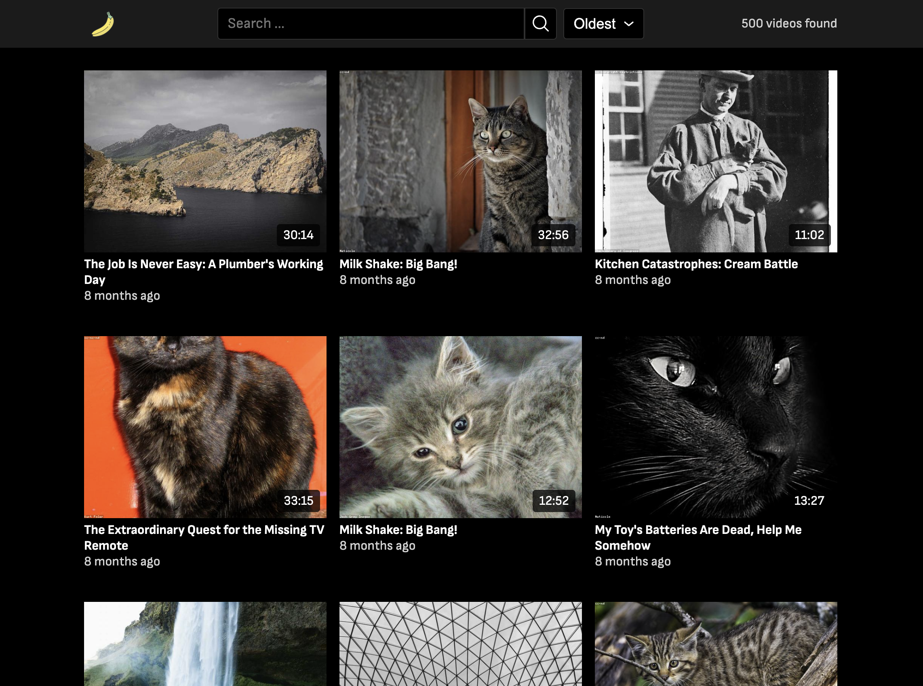The height and width of the screenshot is (686, 923).
Task: Open the rocky coastal landscape video thumbnail
Action: pyautogui.click(x=205, y=161)
